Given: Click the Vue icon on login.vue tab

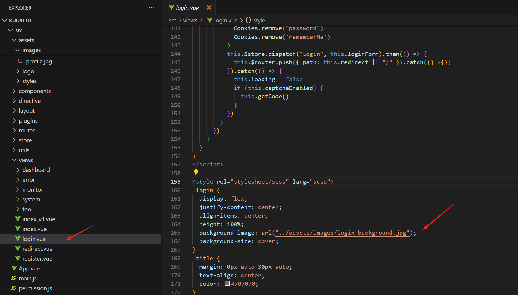Looking at the screenshot, I should tap(171, 7).
